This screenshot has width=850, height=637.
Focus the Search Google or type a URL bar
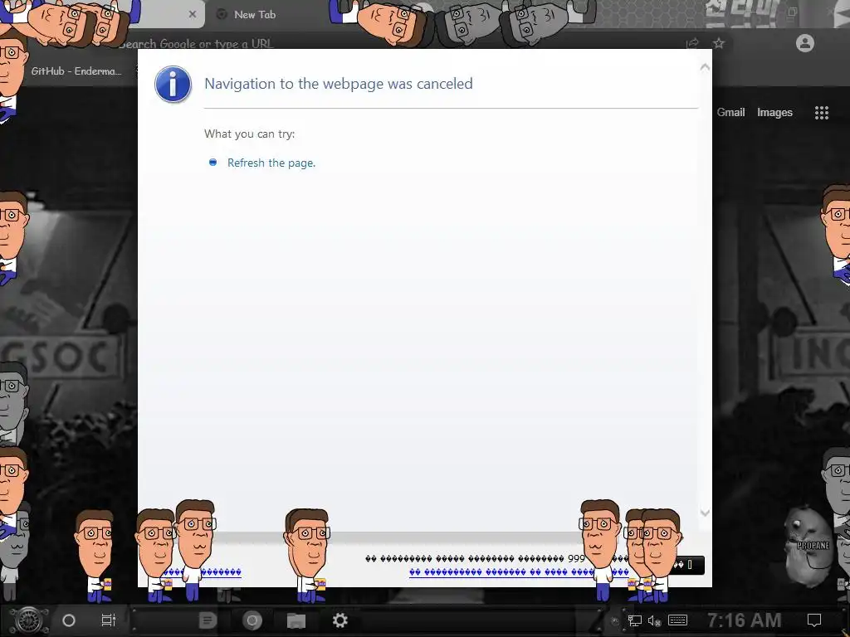point(195,43)
